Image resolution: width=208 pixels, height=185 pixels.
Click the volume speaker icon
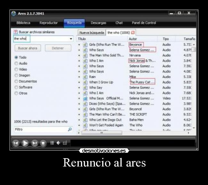coord(58,143)
